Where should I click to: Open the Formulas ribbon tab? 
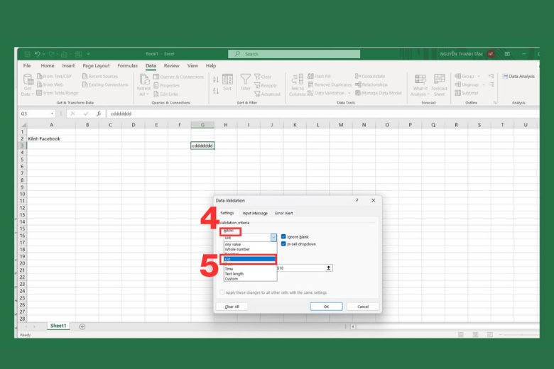point(128,66)
